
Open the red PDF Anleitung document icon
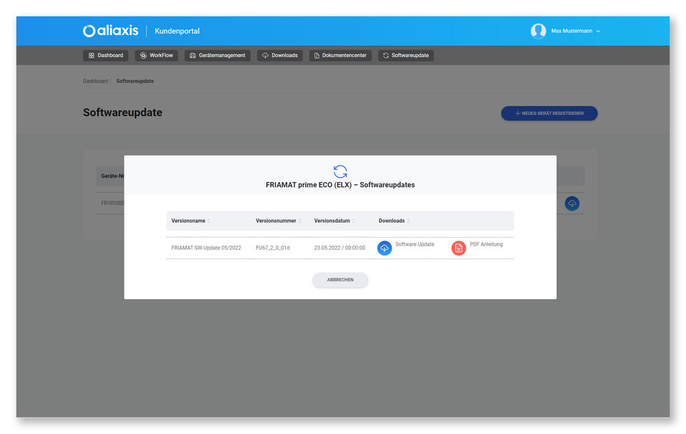(459, 248)
